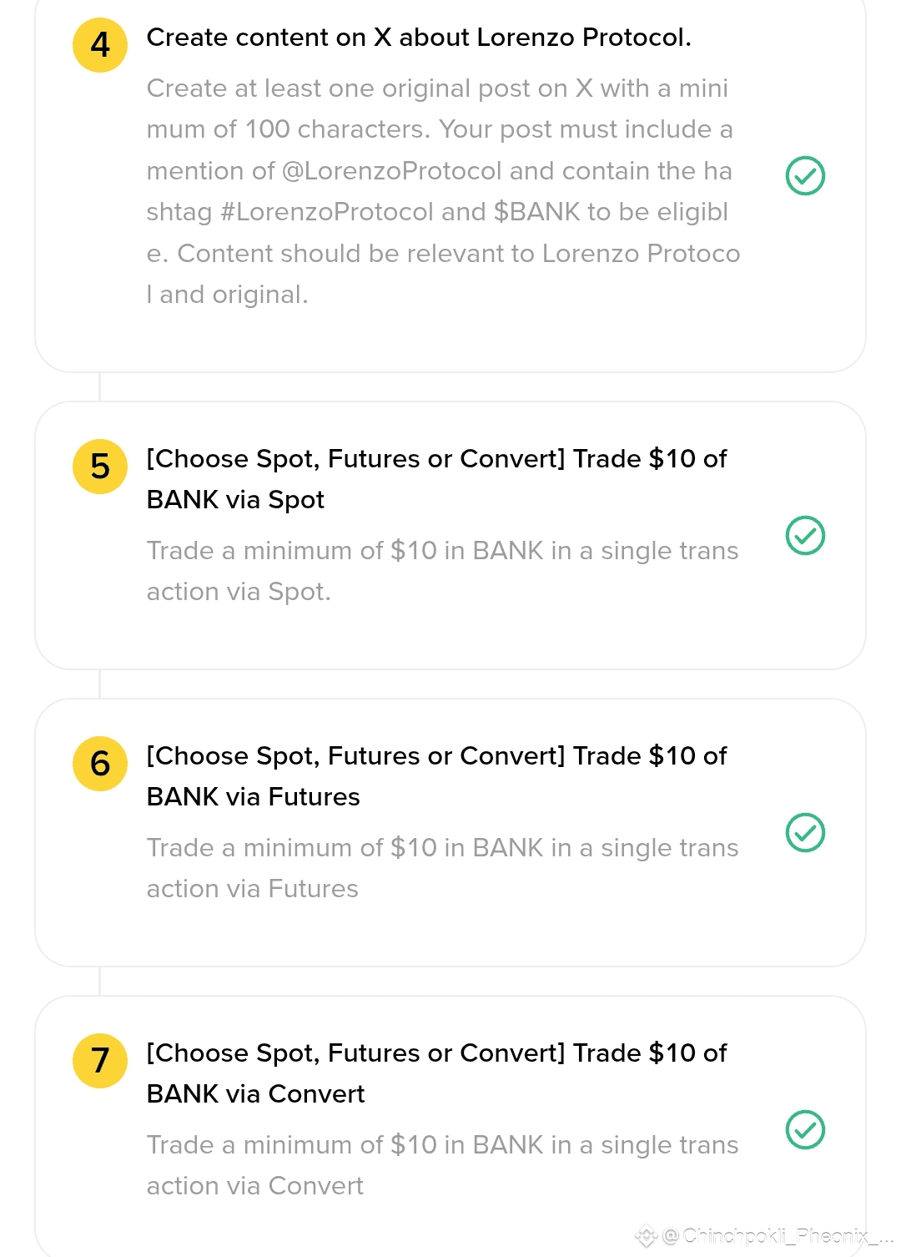This screenshot has height=1257, width=901.
Task: Click 'single transaction via Spot' description
Action: (x=442, y=571)
